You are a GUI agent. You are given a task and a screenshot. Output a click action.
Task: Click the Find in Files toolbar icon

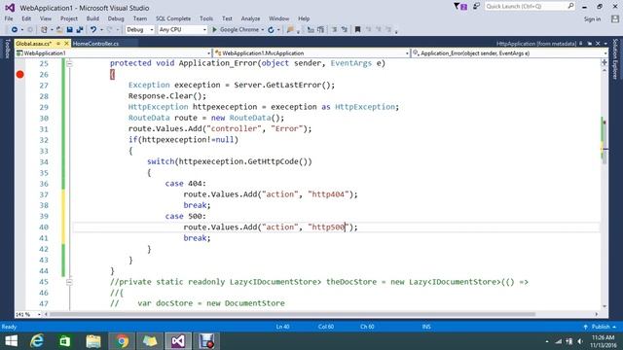point(290,30)
